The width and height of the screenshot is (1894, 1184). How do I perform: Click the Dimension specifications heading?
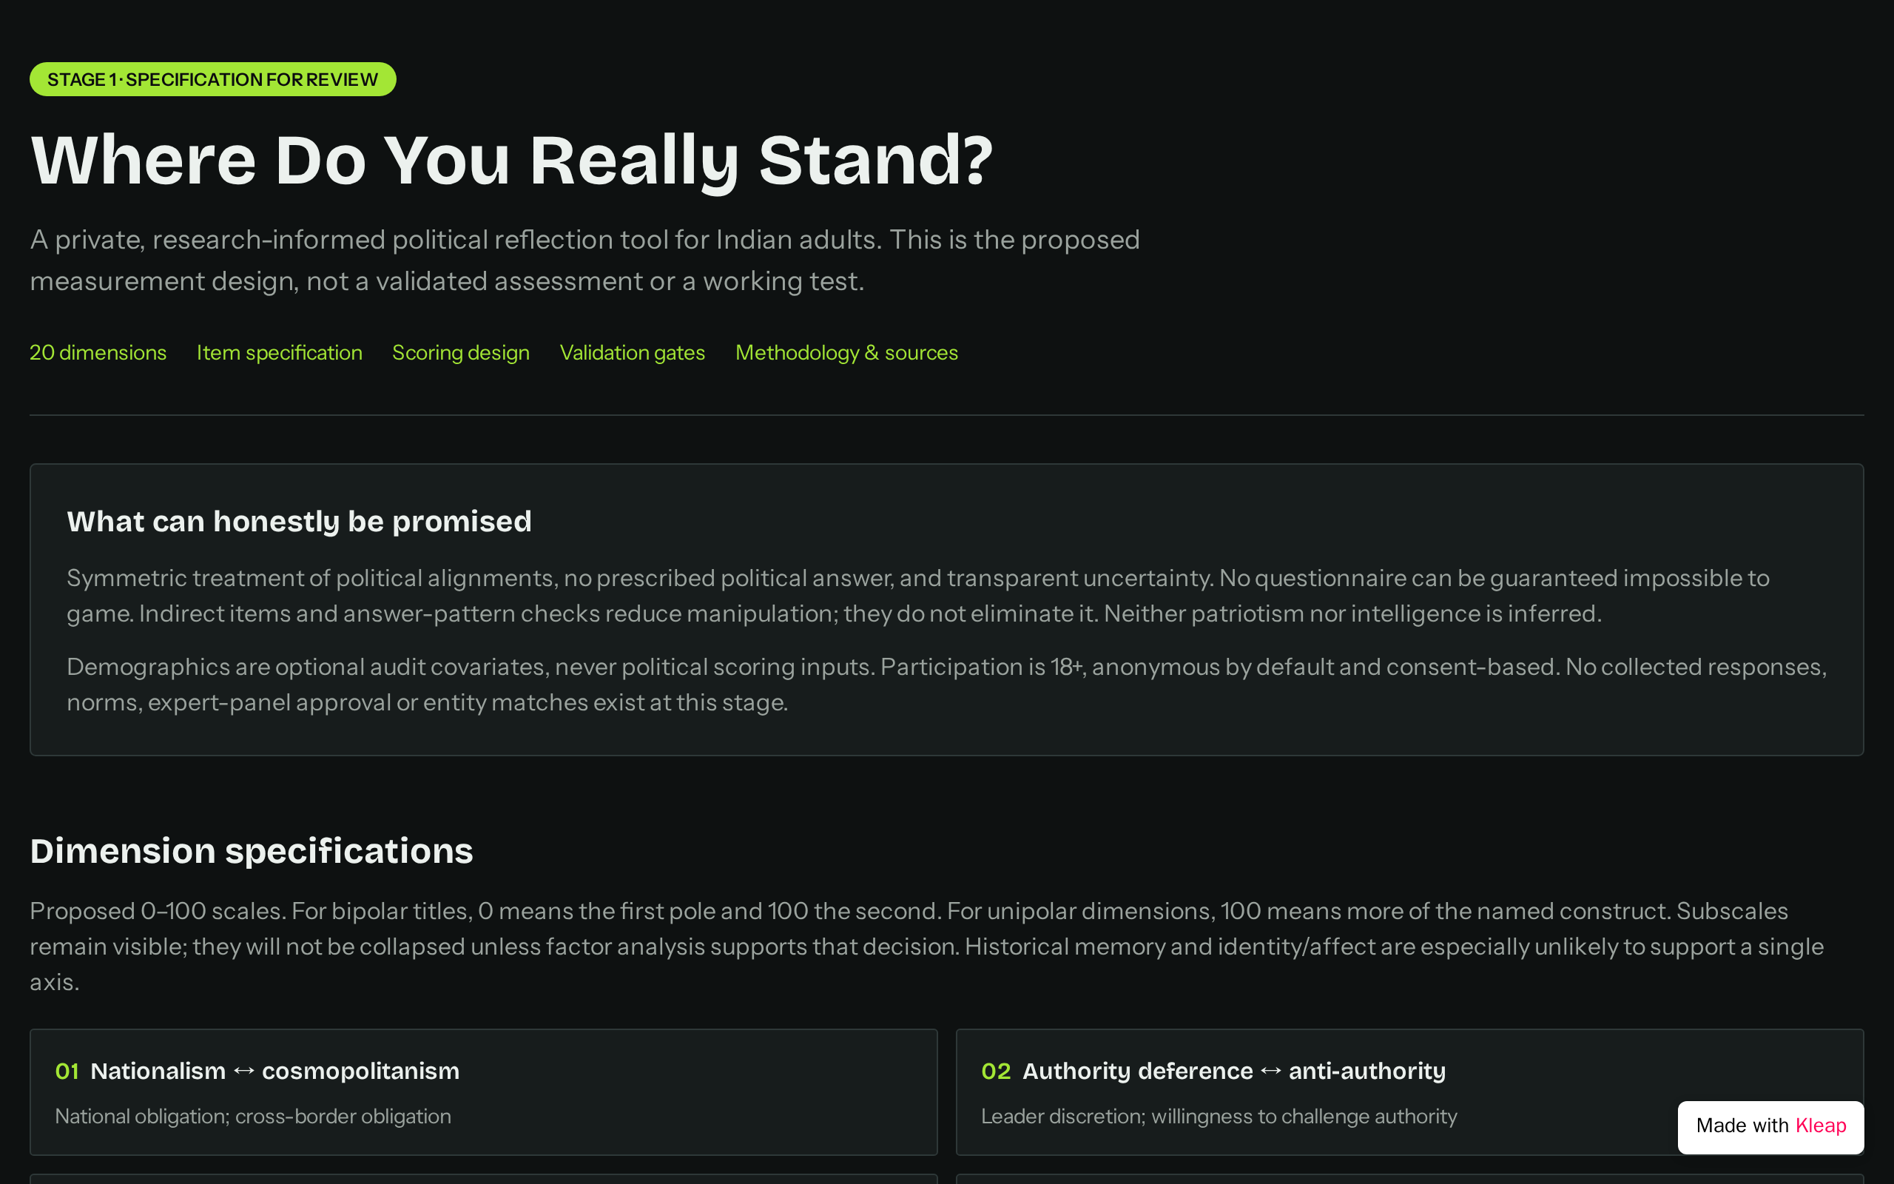[252, 851]
